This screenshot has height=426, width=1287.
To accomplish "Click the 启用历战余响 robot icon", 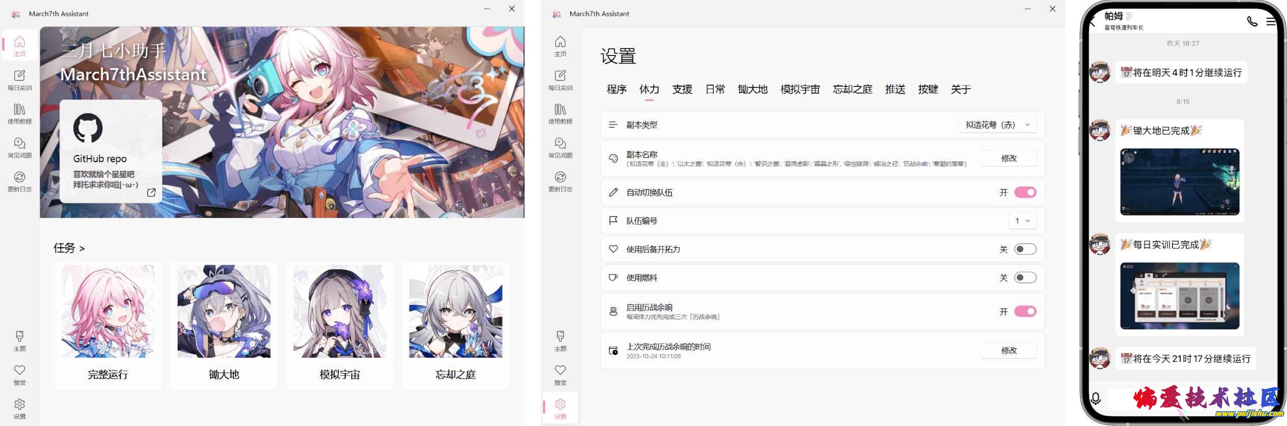I will 613,311.
